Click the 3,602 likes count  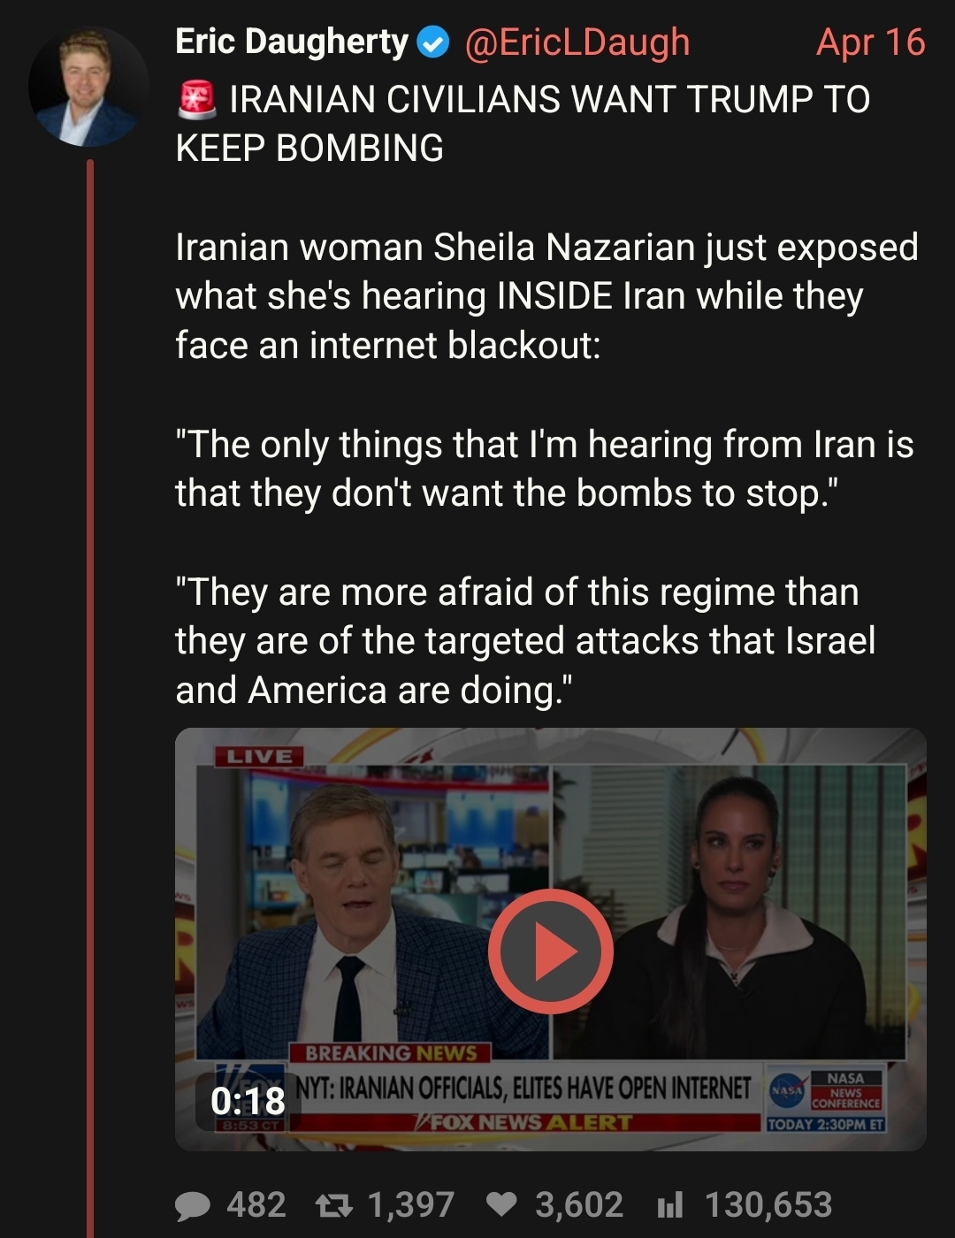coord(579,1205)
